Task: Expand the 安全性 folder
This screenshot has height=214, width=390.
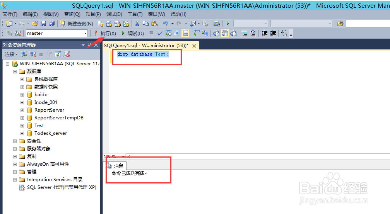Action: coord(15,141)
